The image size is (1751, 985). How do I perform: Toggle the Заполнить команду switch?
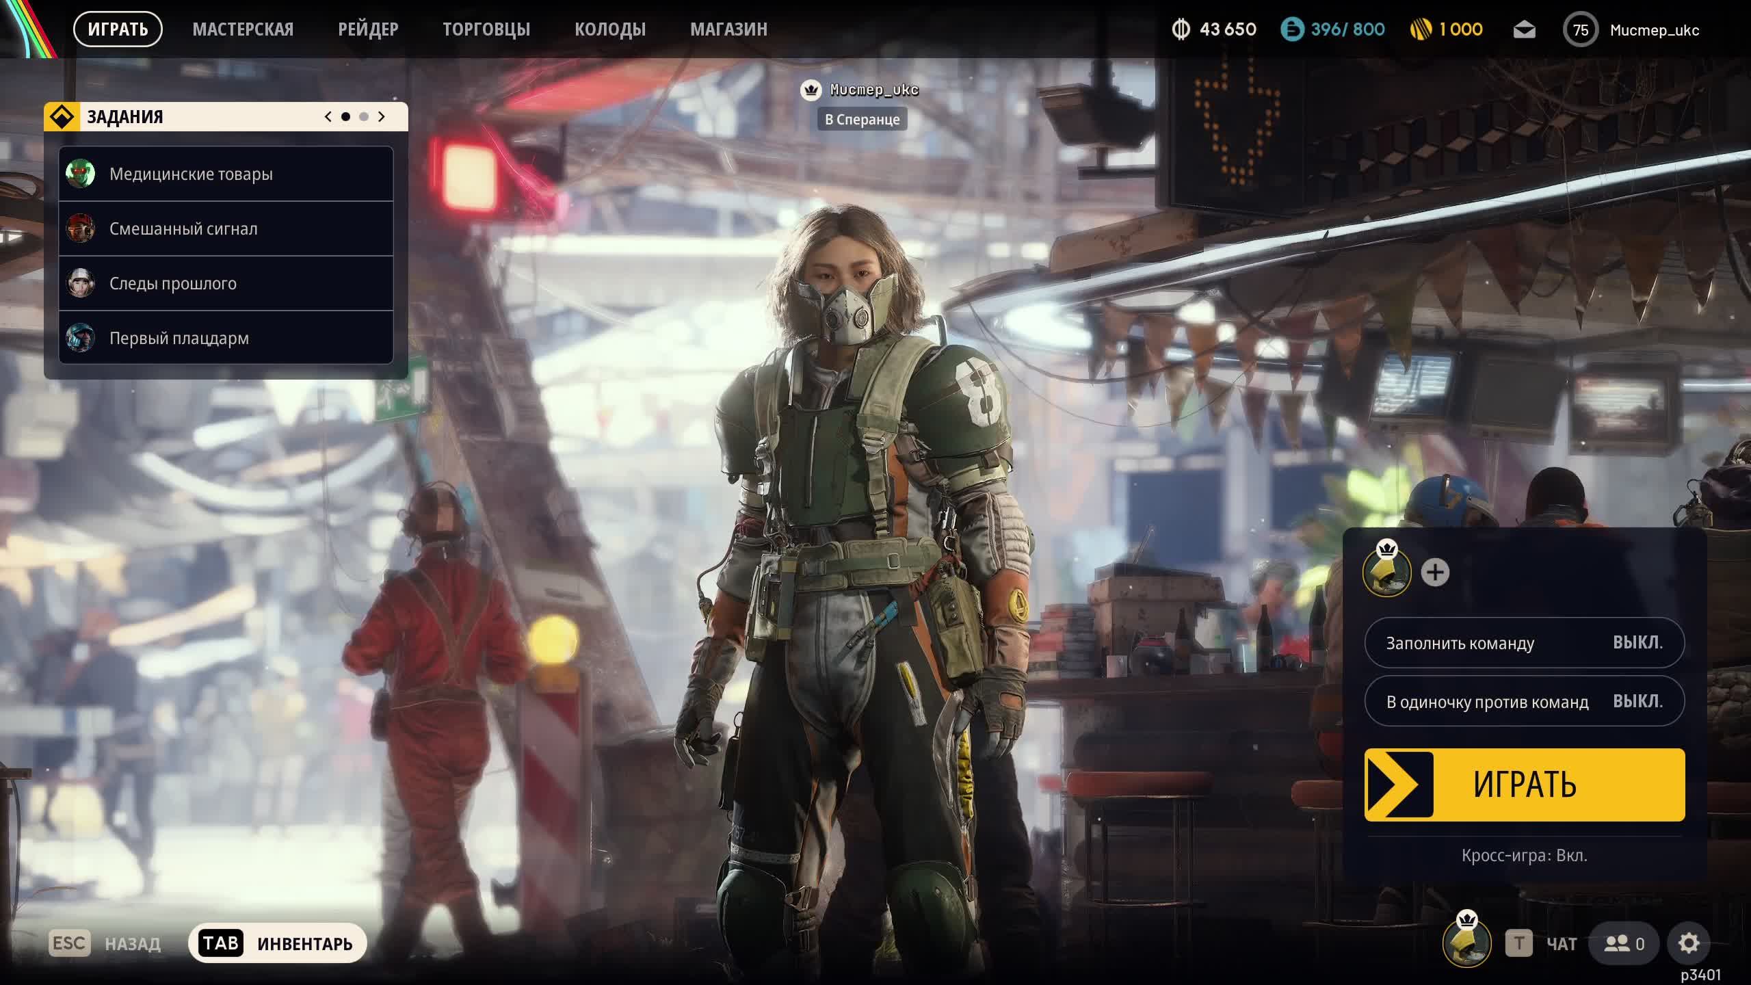pos(1524,643)
